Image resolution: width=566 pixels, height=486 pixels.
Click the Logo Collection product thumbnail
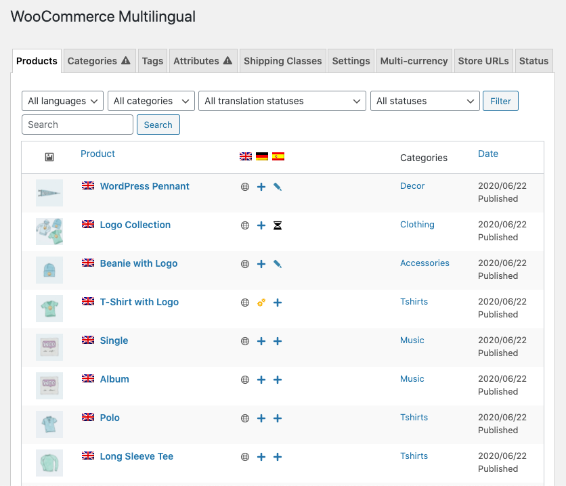[x=49, y=231]
